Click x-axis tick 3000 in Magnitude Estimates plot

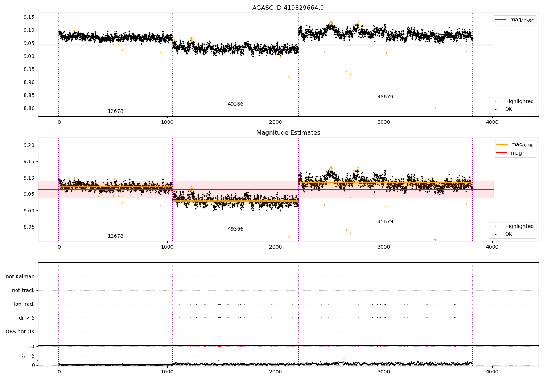[384, 247]
